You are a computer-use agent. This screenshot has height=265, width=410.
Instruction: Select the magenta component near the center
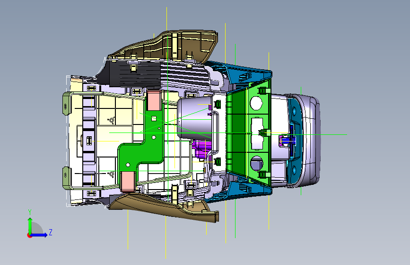(x=201, y=149)
